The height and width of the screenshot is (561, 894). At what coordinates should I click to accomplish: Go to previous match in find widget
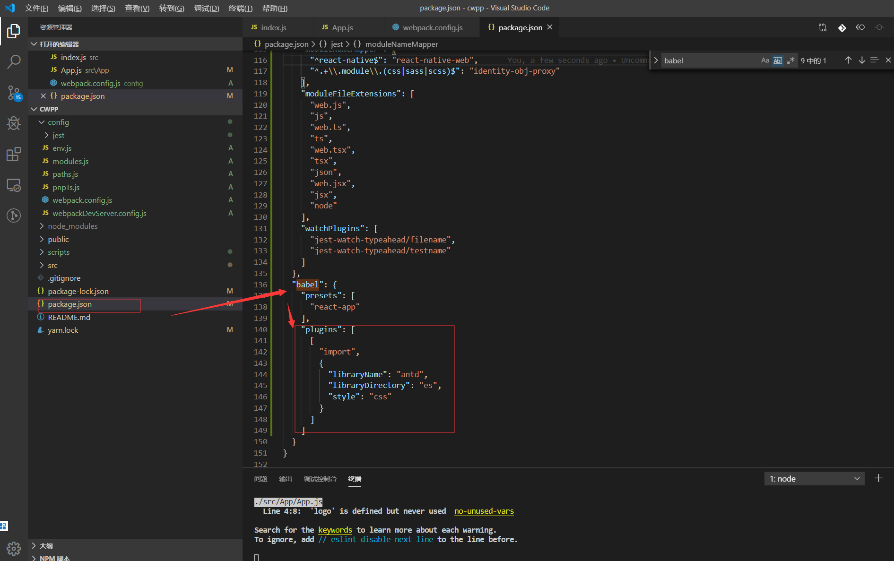coord(848,60)
